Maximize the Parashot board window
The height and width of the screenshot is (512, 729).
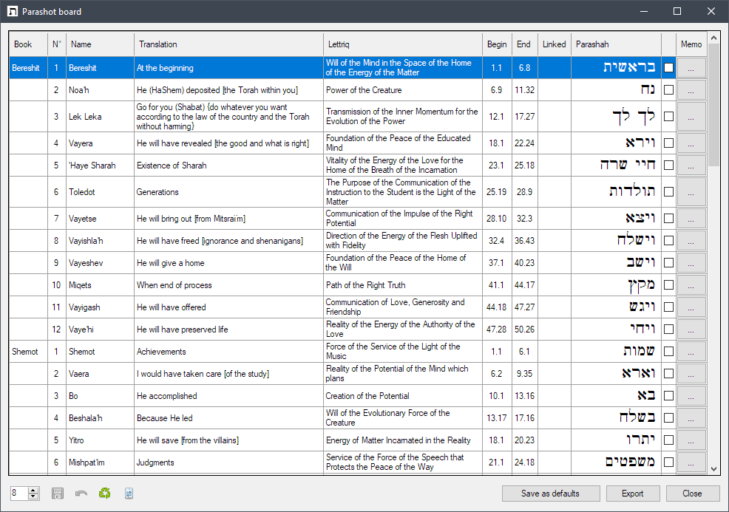[677, 11]
